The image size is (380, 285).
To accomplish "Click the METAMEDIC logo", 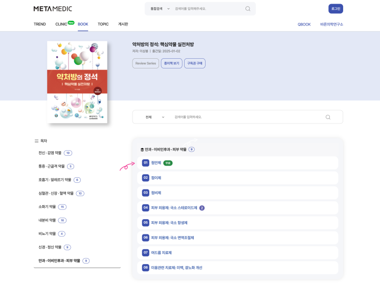I will point(53,9).
